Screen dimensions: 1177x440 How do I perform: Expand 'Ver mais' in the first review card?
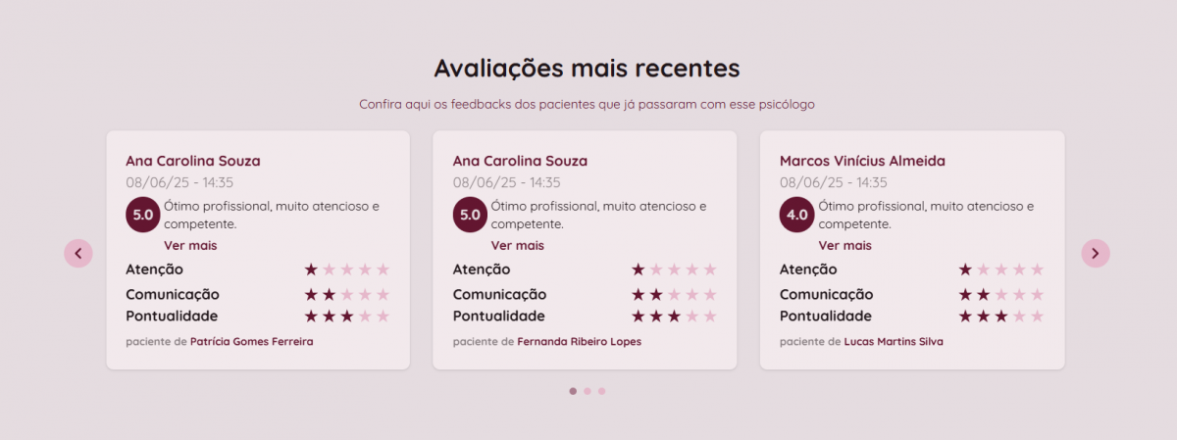tap(190, 246)
